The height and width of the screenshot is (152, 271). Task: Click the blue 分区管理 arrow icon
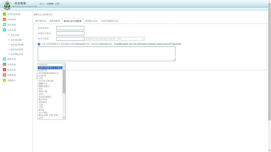4,30
